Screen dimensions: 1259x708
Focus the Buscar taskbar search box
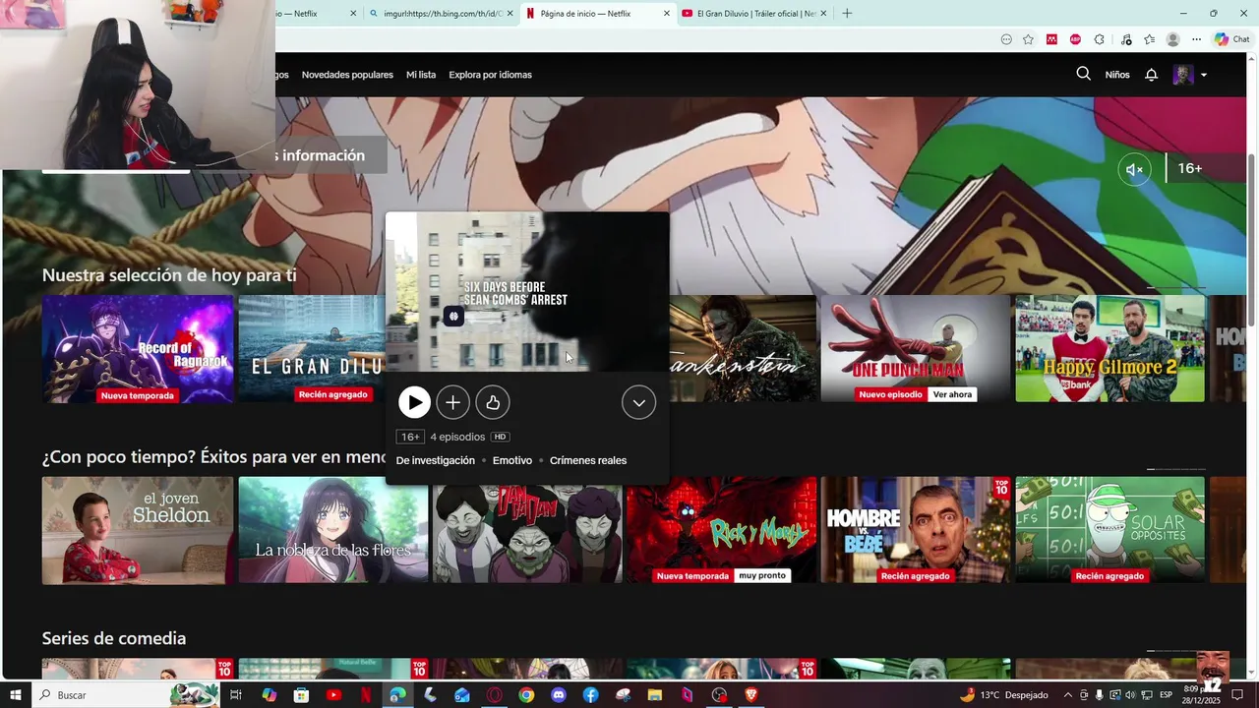click(128, 695)
